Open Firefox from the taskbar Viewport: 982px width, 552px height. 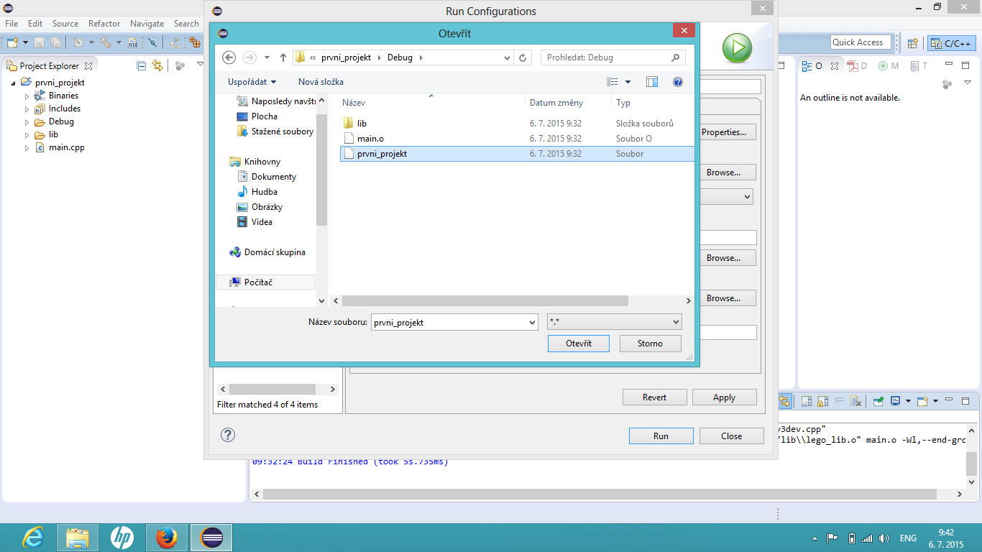pos(167,538)
